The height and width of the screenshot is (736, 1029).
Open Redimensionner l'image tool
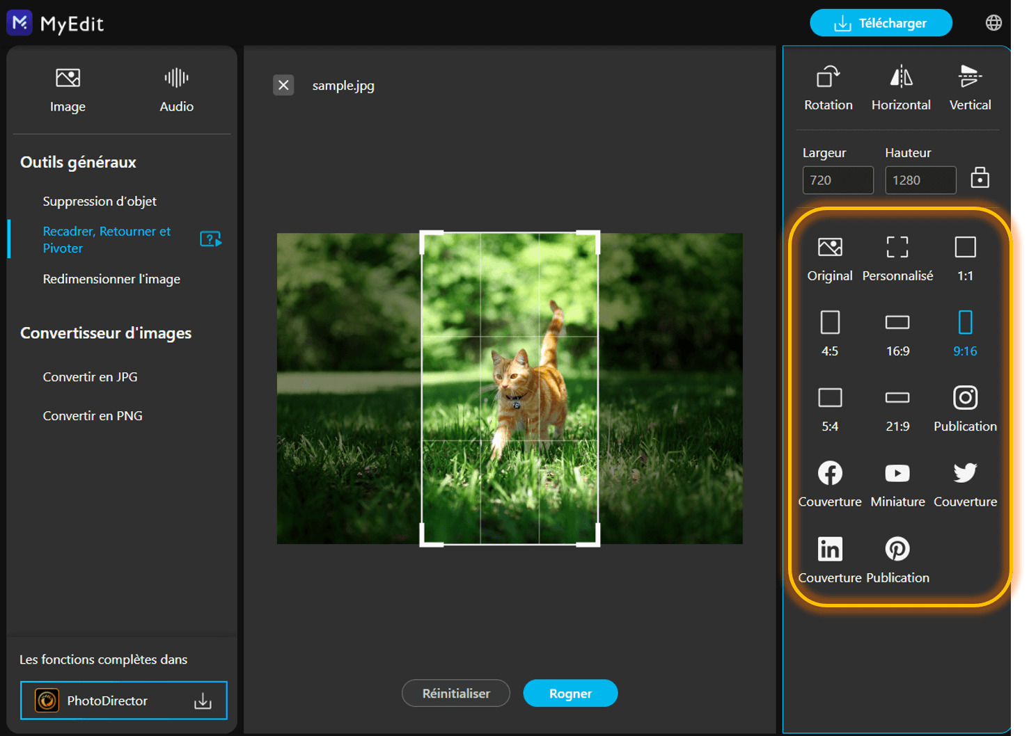pos(111,279)
